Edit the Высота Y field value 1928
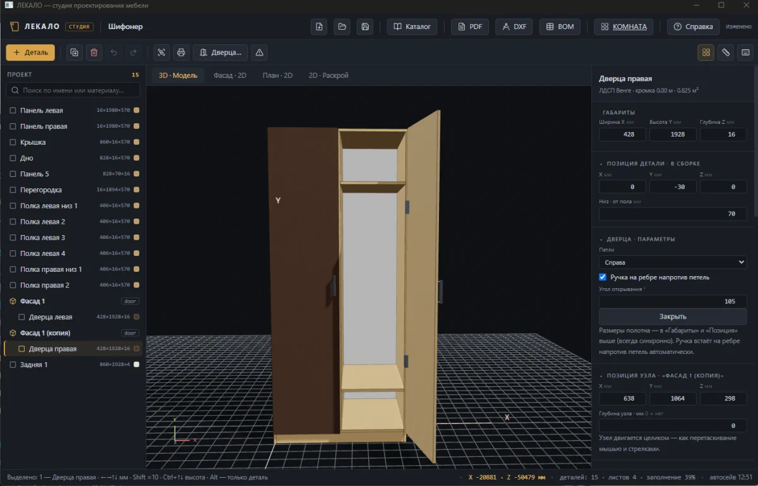The width and height of the screenshot is (758, 486). pos(673,135)
